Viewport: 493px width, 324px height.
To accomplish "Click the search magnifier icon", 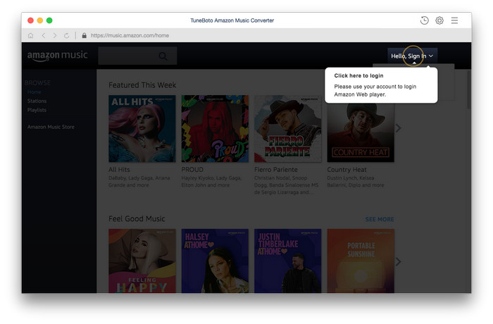I will (x=163, y=56).
